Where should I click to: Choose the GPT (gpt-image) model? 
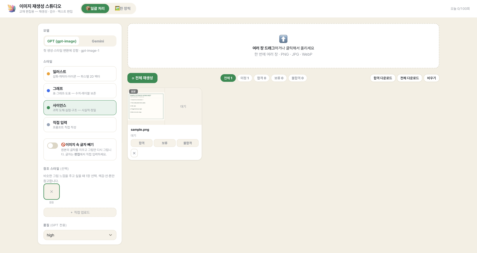(x=62, y=41)
